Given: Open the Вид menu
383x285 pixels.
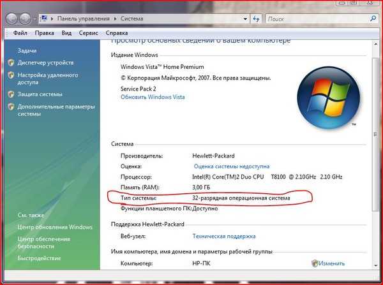Looking at the screenshot, I should tap(66, 33).
